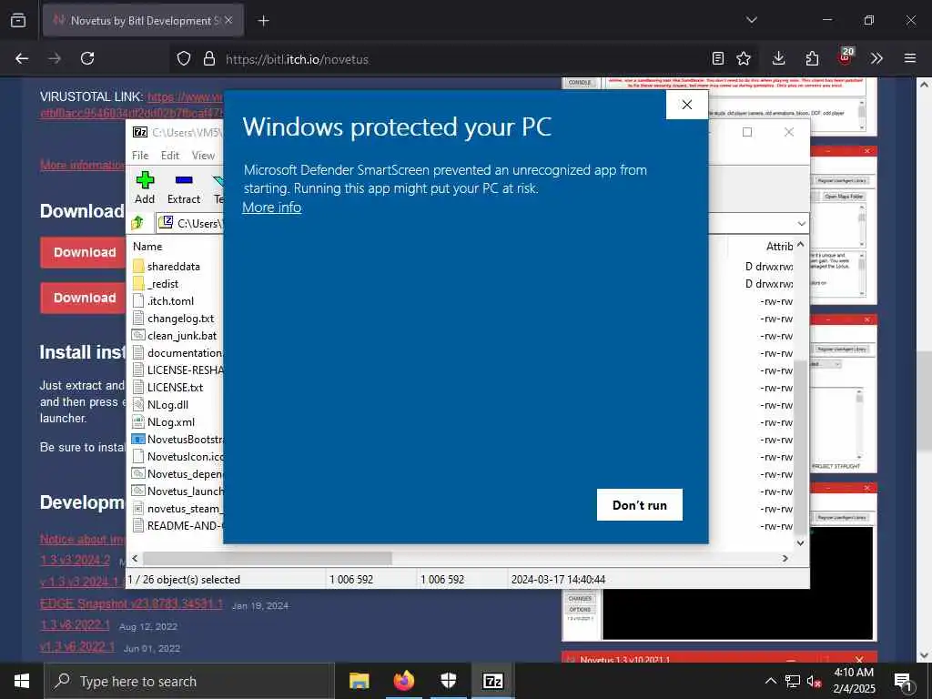Open the 1.3 v3.2024.2 devlog link

point(75,560)
